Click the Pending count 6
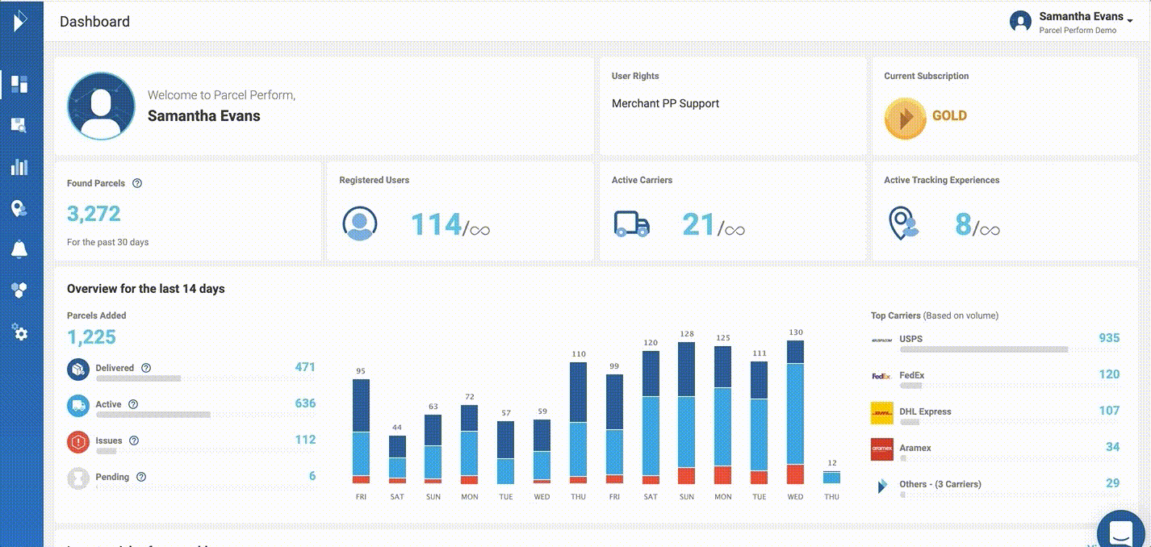Viewport: 1151px width, 547px height. [312, 476]
